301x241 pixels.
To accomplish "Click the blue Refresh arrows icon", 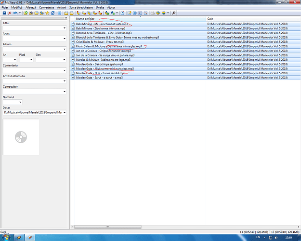I will pyautogui.click(x=52, y=13).
